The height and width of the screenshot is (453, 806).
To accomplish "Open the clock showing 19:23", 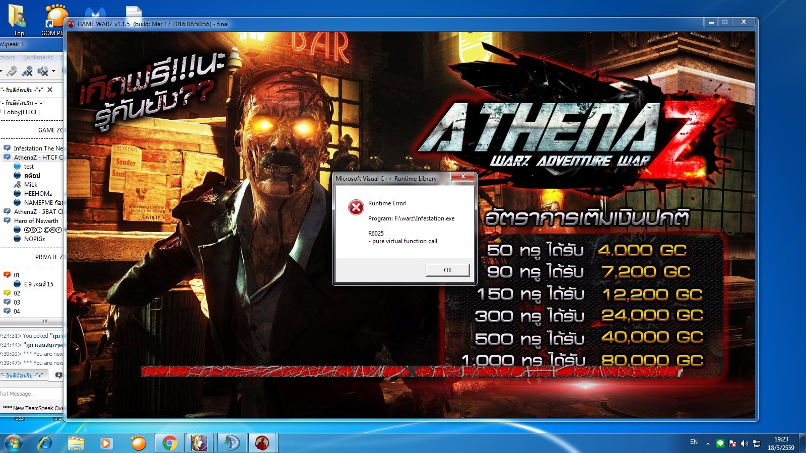I will pos(781,443).
